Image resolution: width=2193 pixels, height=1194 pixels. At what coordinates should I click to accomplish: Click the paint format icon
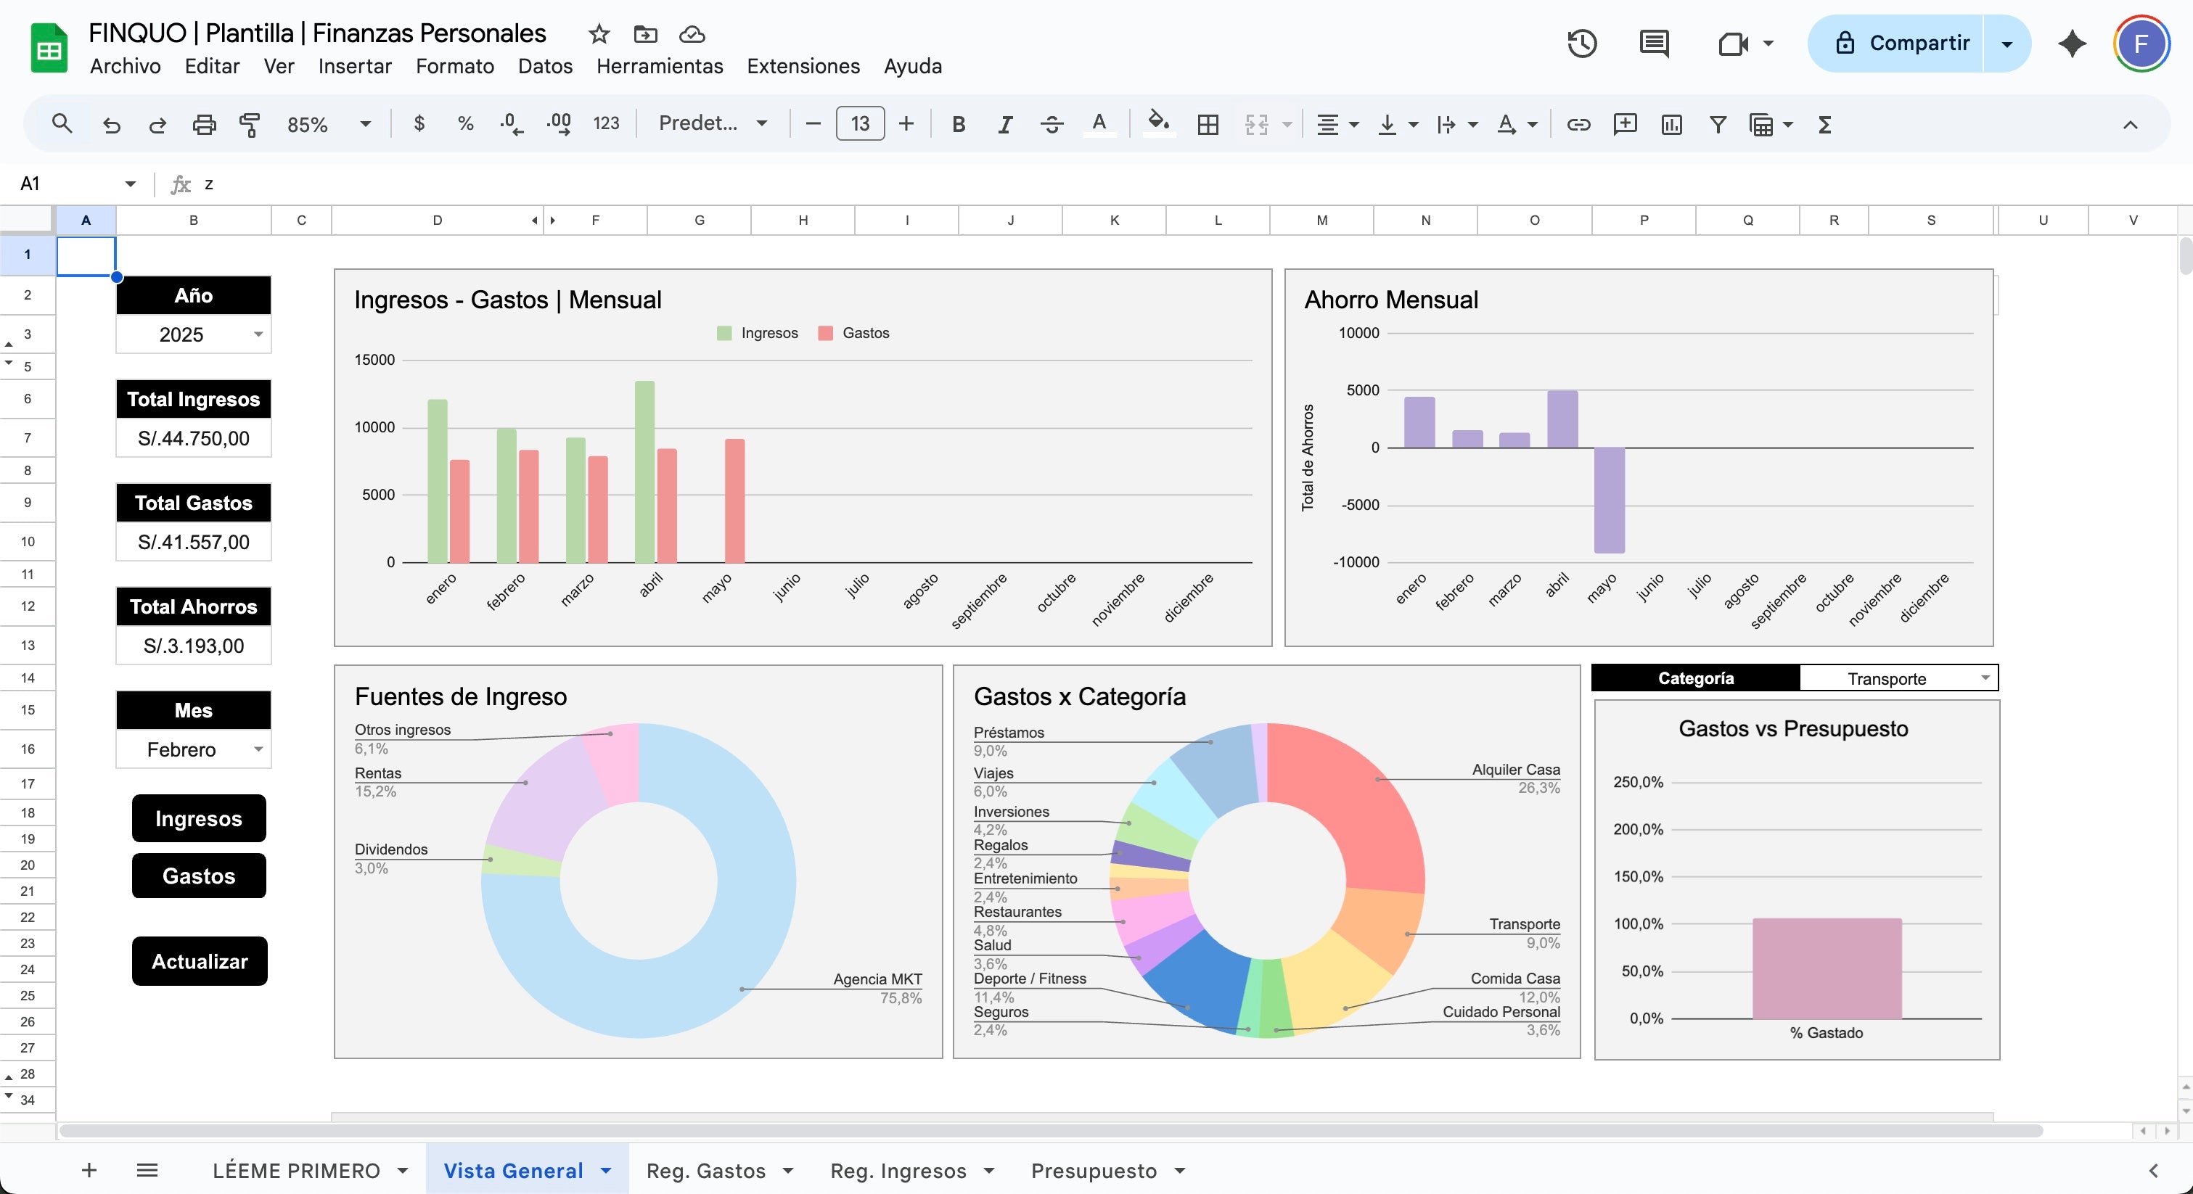(x=250, y=124)
